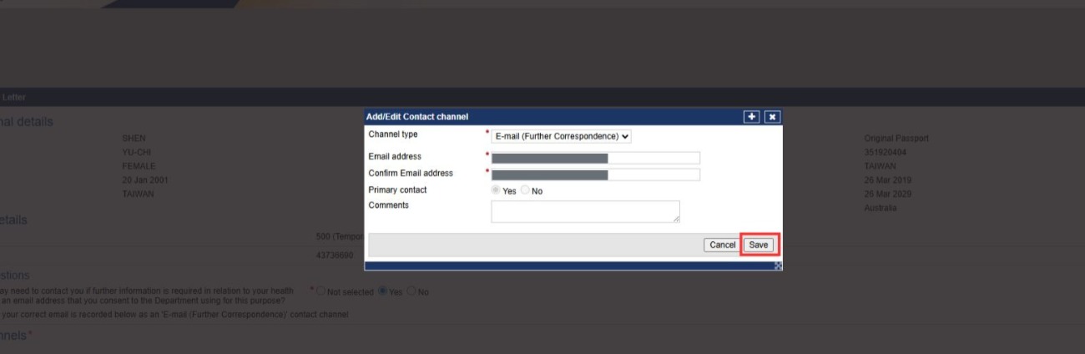1085x354 pixels.
Task: Select No for the health contact question
Action: [412, 291]
